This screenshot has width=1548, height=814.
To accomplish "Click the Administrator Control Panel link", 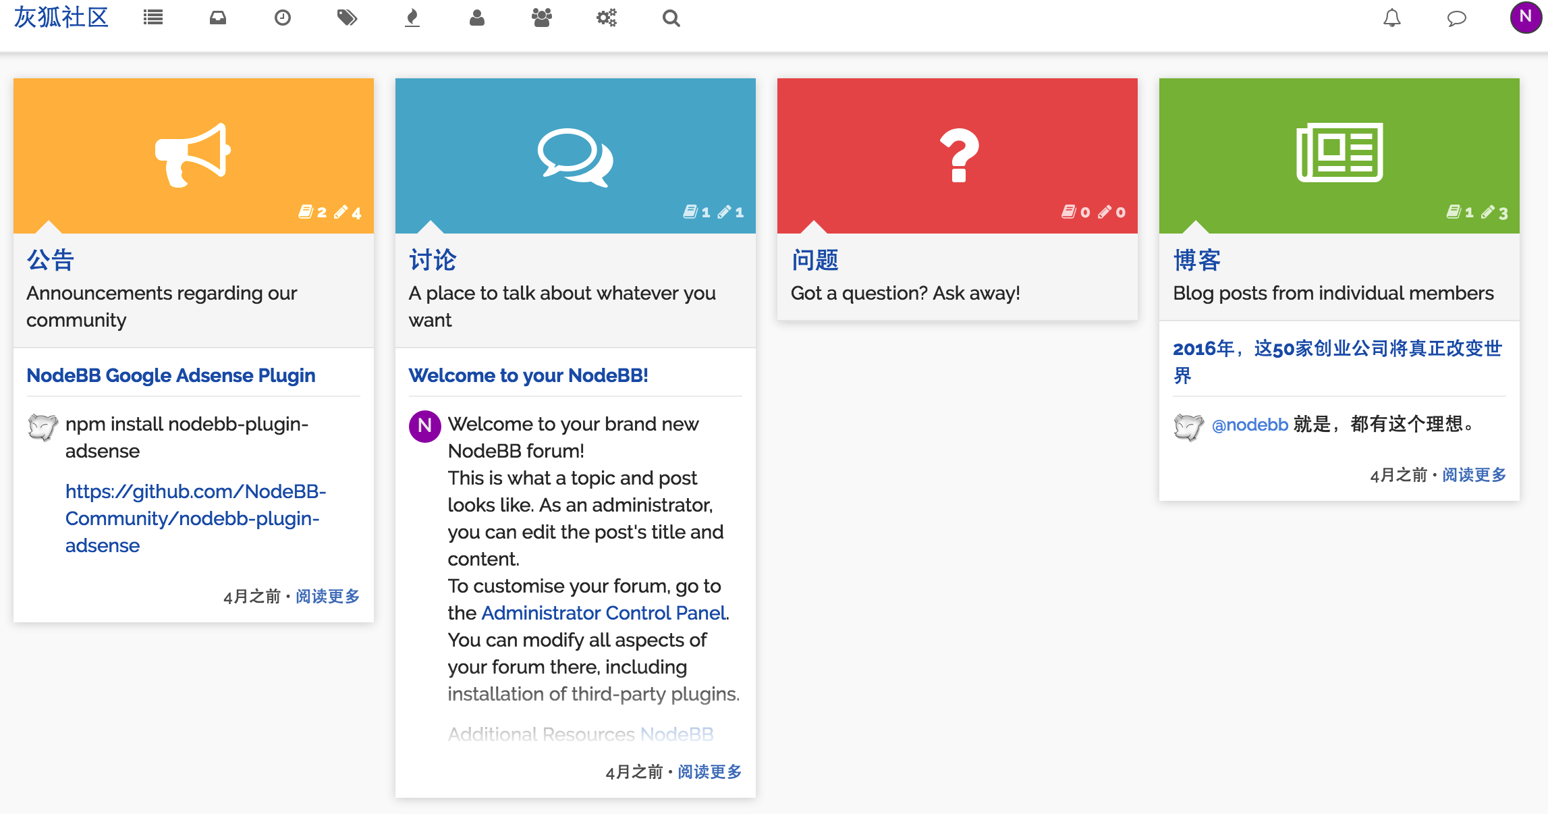I will 604,613.
